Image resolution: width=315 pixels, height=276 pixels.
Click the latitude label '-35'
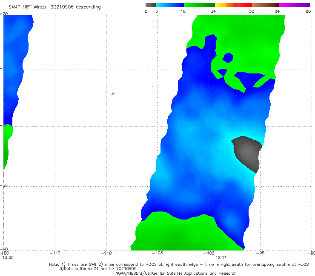(x=4, y=185)
